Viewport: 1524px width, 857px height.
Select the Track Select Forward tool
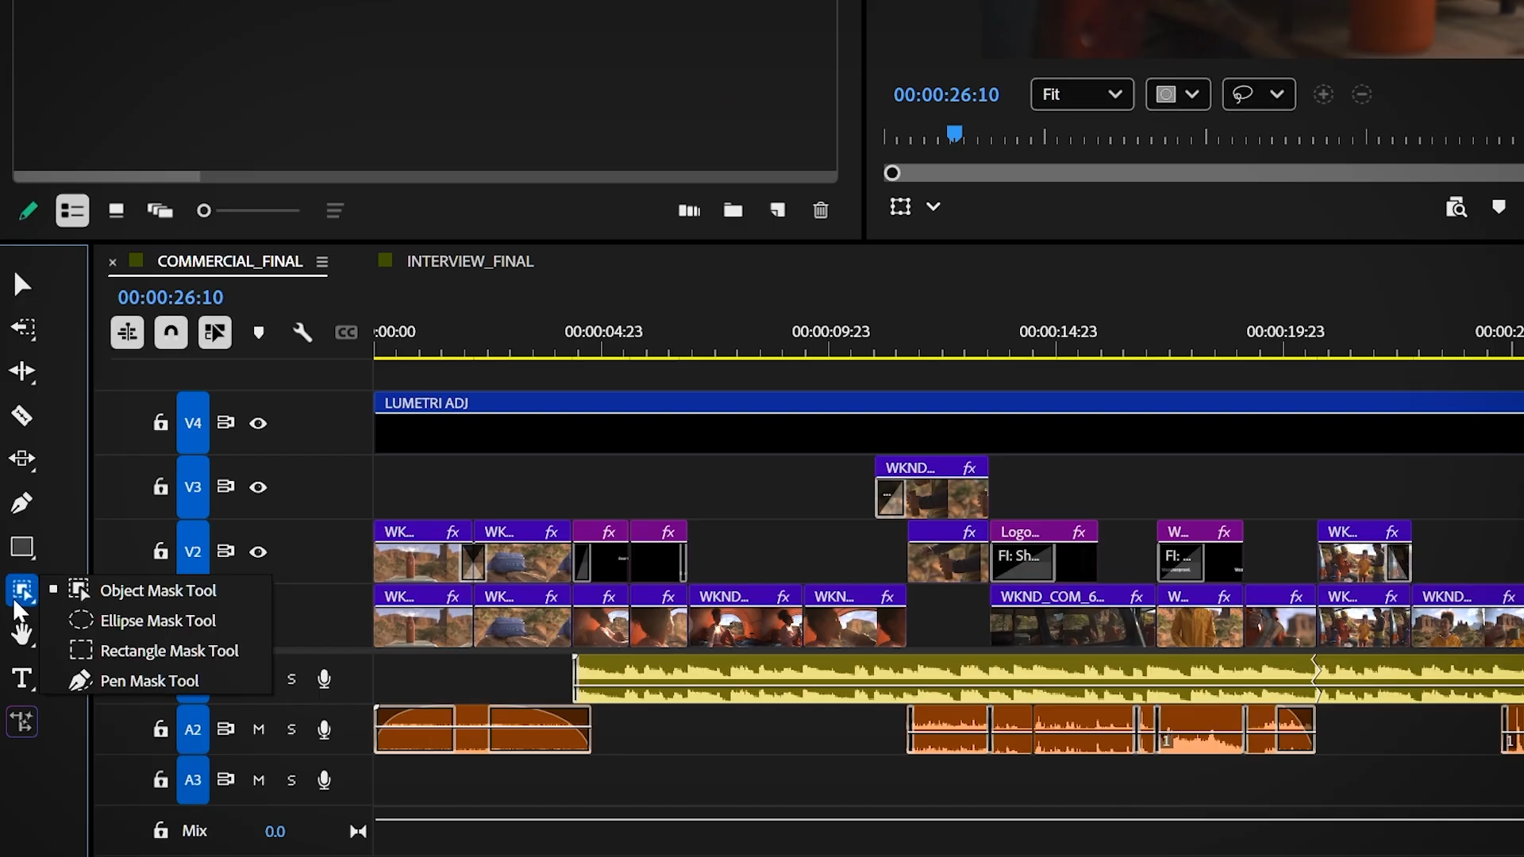click(x=21, y=329)
